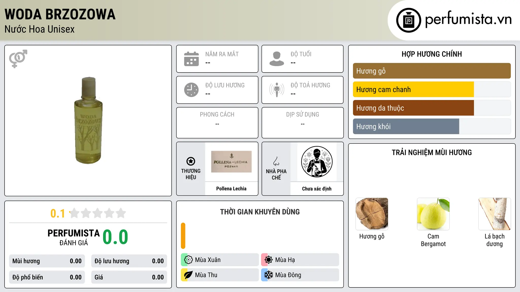Image resolution: width=520 pixels, height=292 pixels.
Task: Click the yellow Hương cam chanh accord bar
Action: pos(413,89)
